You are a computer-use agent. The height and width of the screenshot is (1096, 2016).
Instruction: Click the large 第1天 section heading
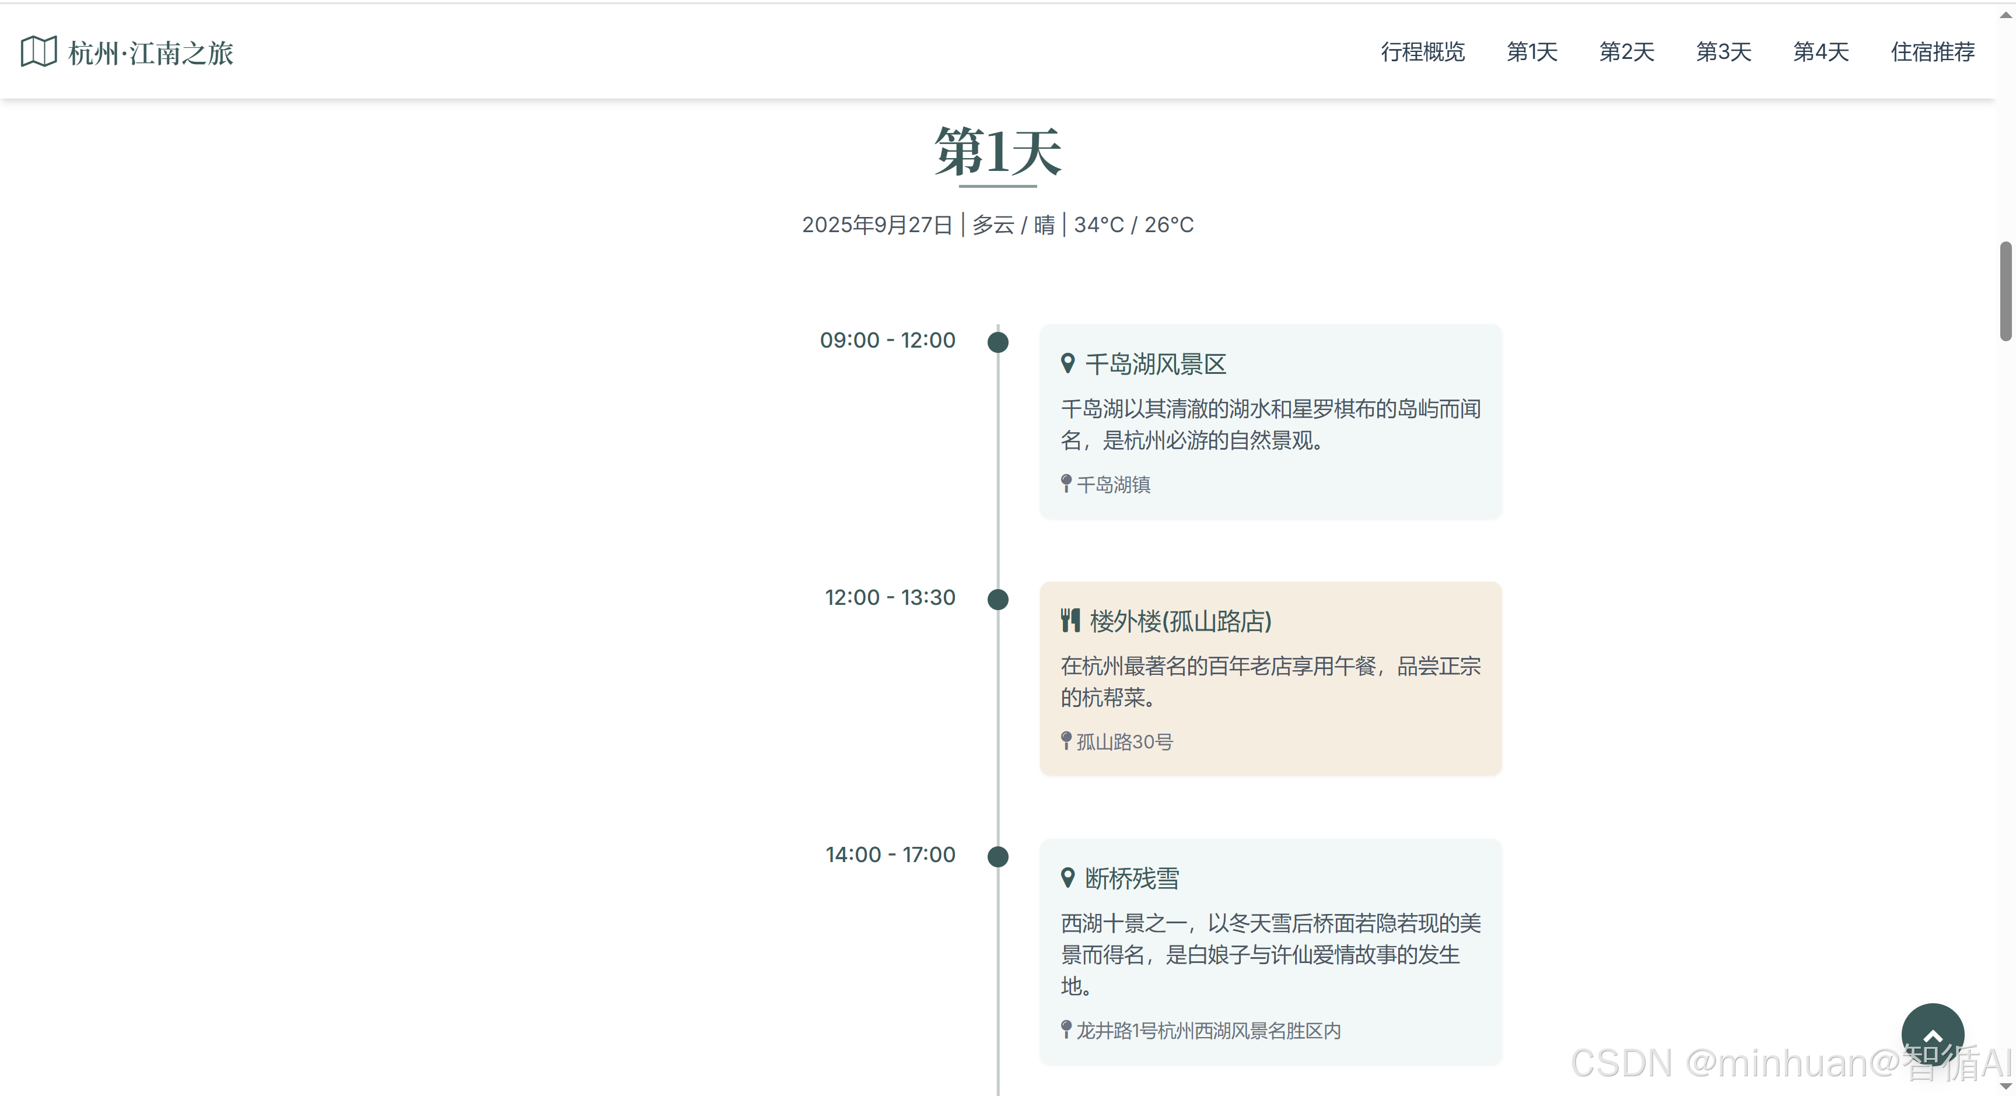click(998, 152)
